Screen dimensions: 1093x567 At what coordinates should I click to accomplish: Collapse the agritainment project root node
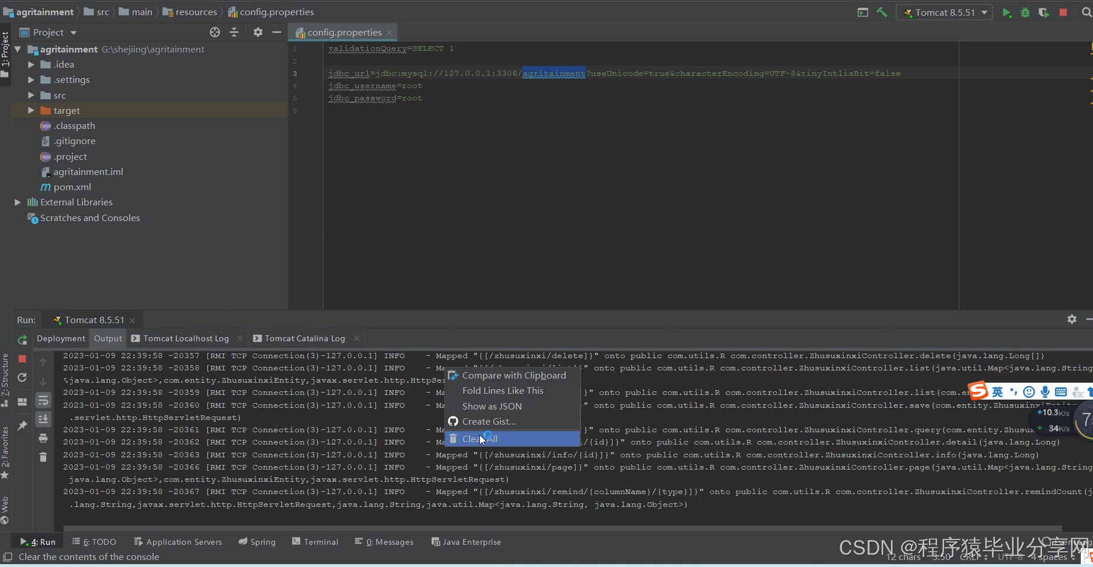18,50
